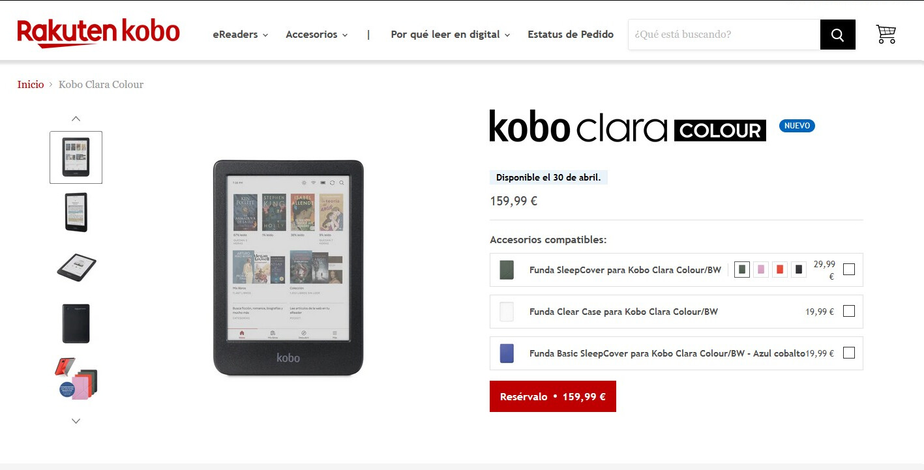Click the Inicio breadcrumb link
The height and width of the screenshot is (470, 924).
tap(31, 85)
